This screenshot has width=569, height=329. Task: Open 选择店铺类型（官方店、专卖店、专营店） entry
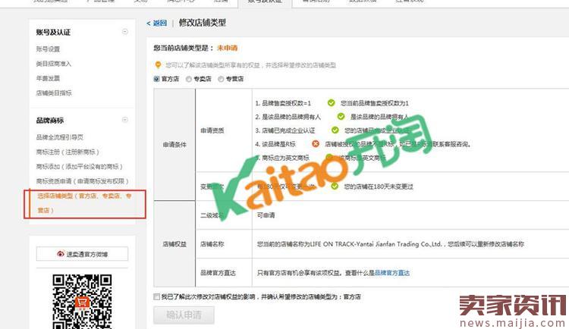84,203
